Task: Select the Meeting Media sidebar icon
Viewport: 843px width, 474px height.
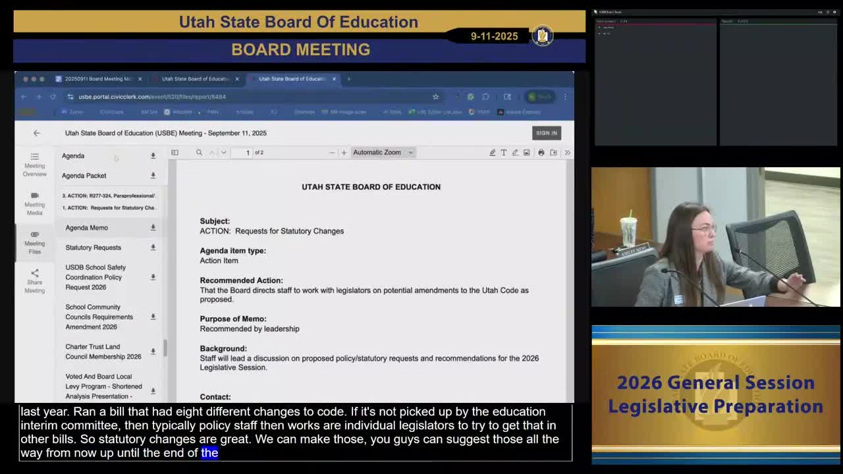Action: coord(34,204)
